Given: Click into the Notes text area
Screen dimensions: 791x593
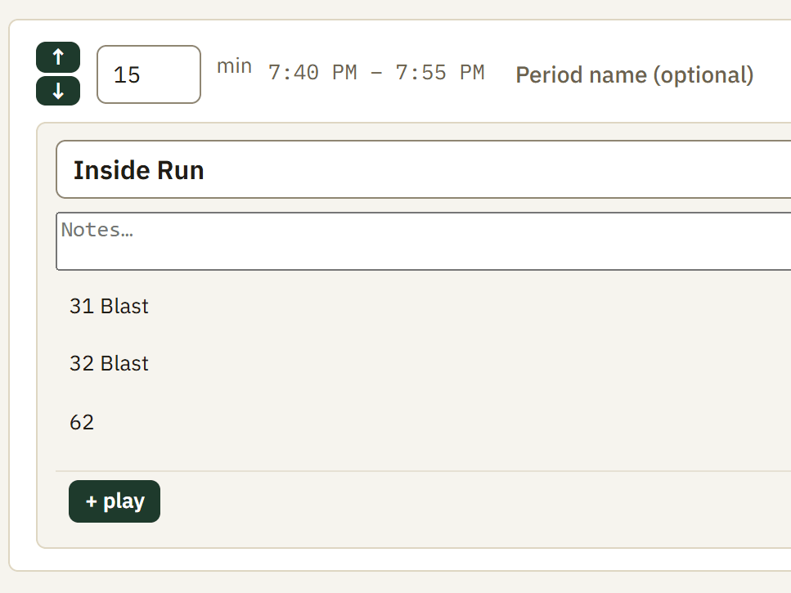Looking at the screenshot, I should pos(424,241).
